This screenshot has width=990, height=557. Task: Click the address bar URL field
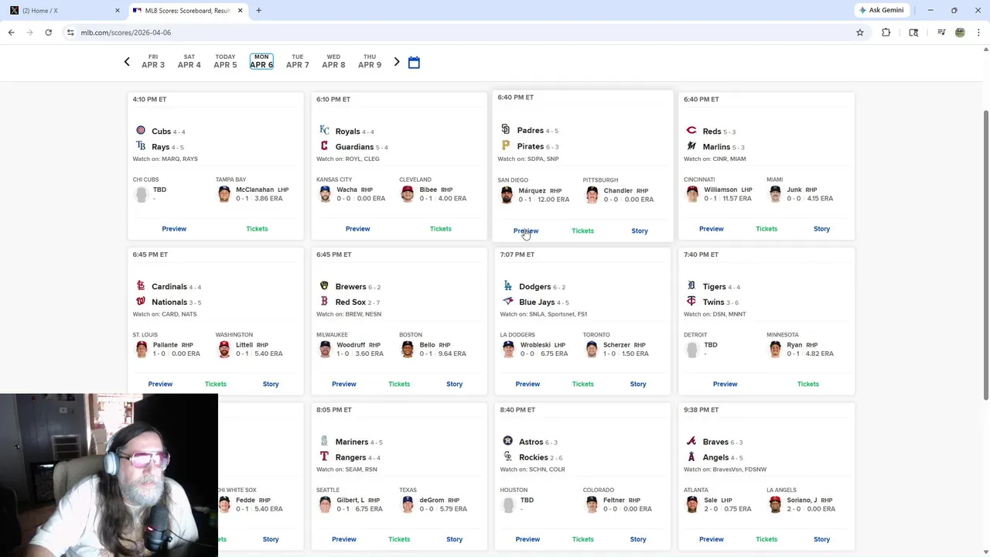456,32
